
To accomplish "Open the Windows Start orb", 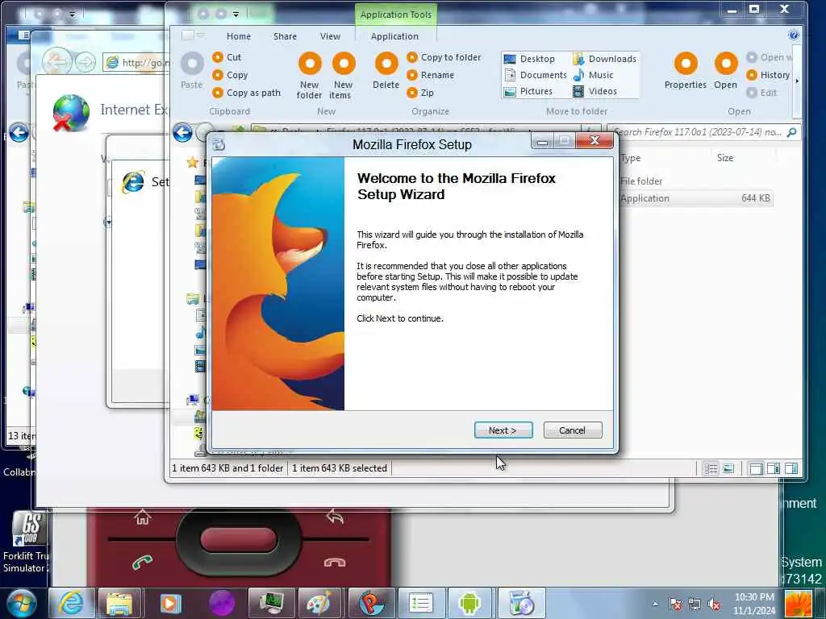I will 21,603.
